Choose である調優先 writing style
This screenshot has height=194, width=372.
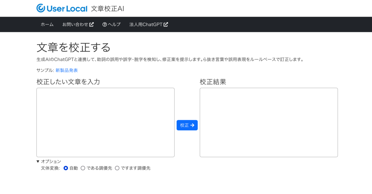pyautogui.click(x=83, y=168)
